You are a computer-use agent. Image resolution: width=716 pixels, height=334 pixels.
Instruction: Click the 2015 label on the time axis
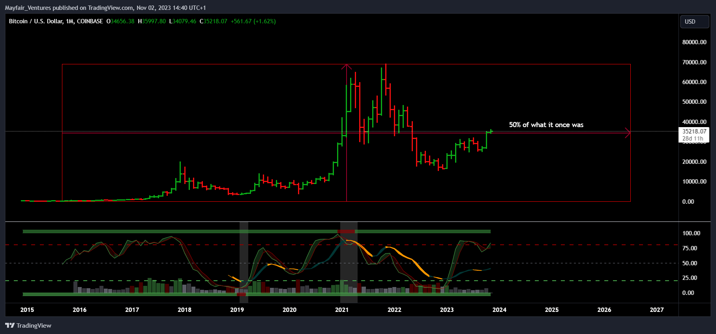27,310
